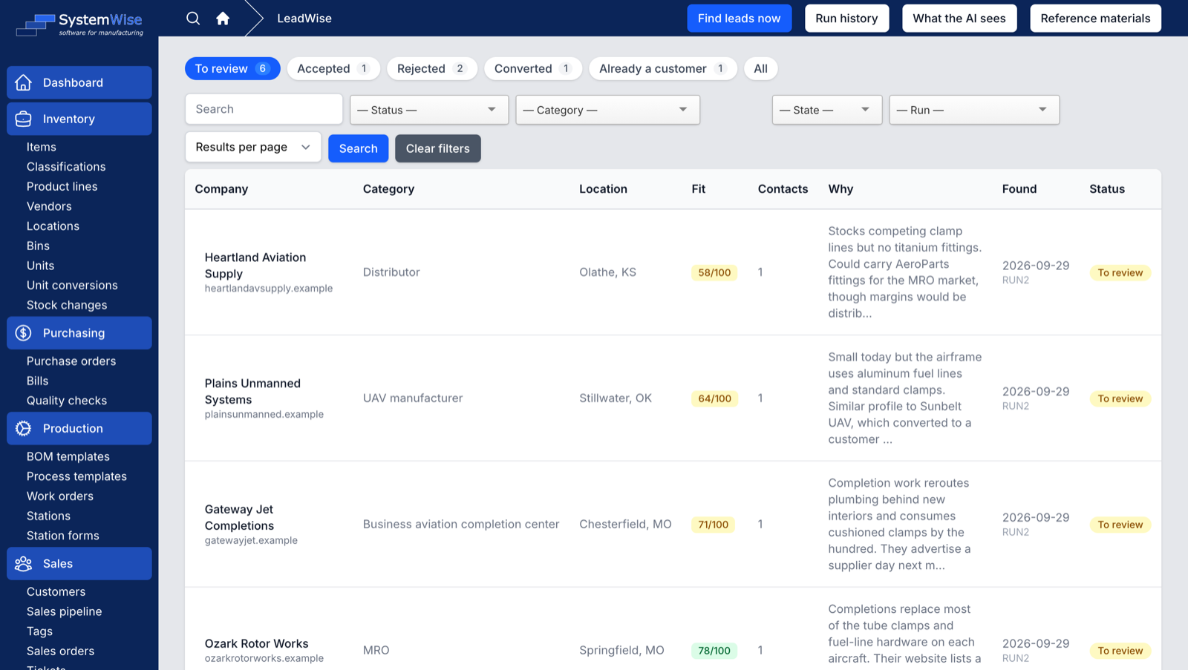Open Product lines in the sidebar

[x=62, y=186]
